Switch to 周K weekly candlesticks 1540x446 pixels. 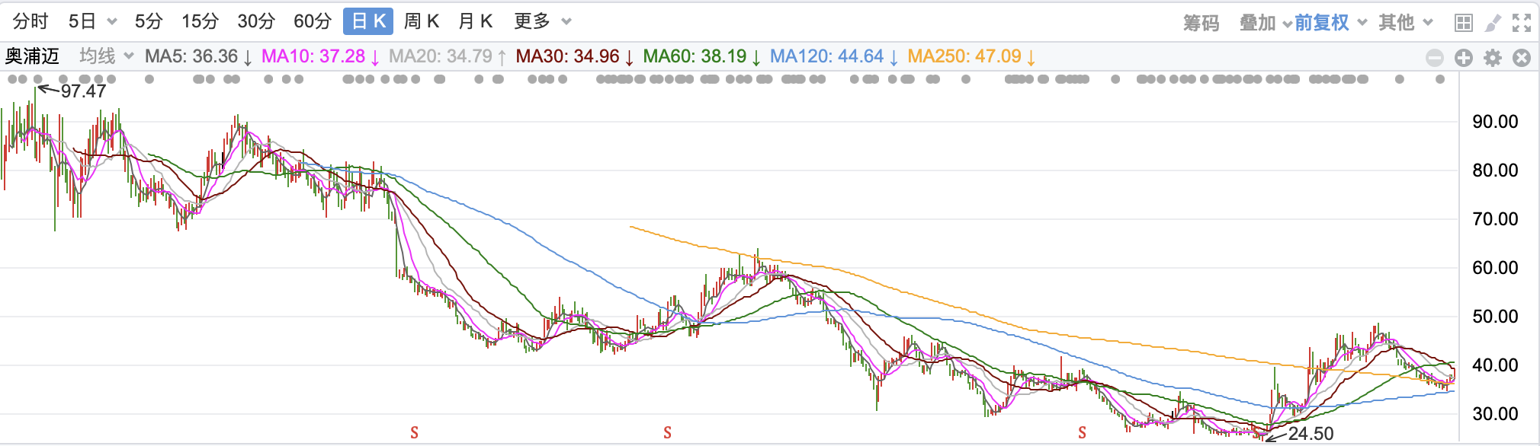[422, 21]
